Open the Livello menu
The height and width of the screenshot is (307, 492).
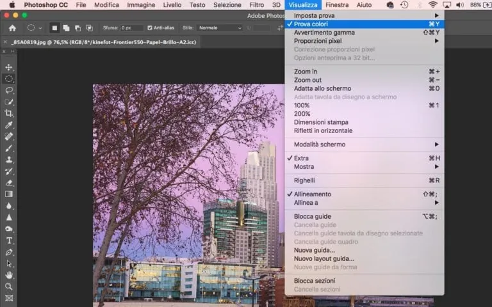point(172,5)
